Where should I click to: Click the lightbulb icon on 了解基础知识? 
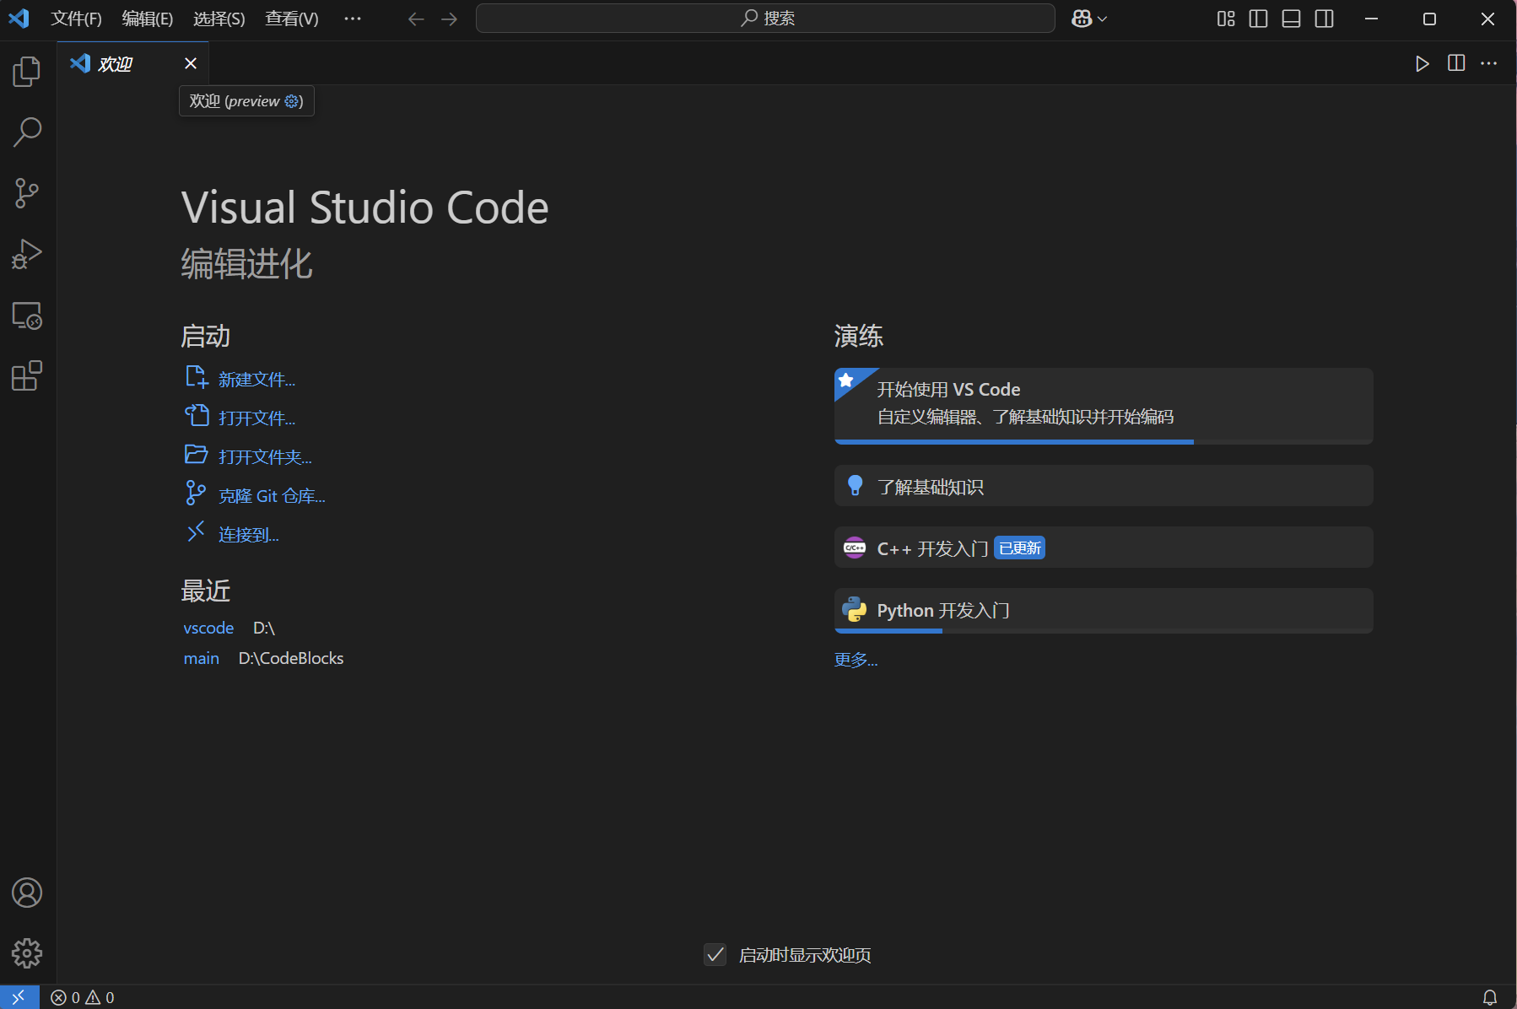[x=855, y=485]
